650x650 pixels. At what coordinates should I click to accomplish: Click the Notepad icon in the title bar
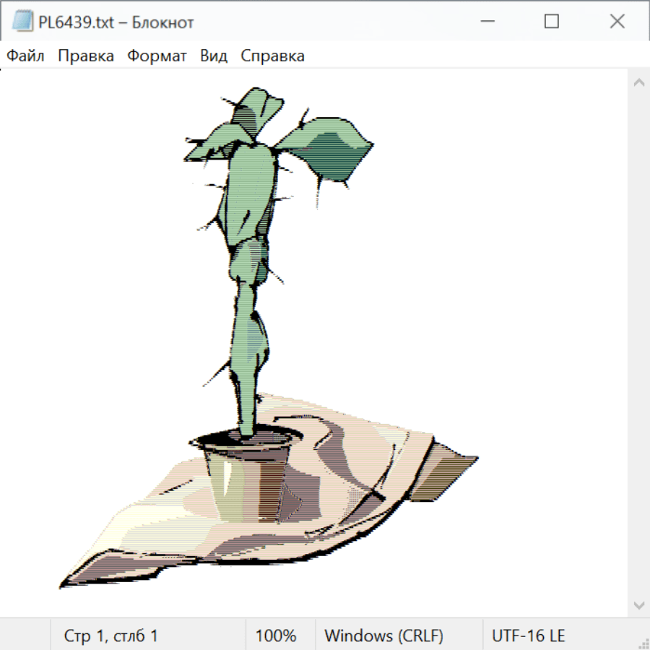(23, 22)
